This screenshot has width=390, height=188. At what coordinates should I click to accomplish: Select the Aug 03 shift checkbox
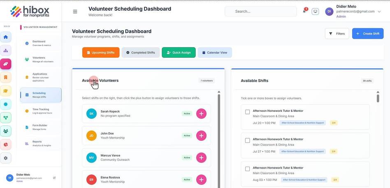[248, 169]
